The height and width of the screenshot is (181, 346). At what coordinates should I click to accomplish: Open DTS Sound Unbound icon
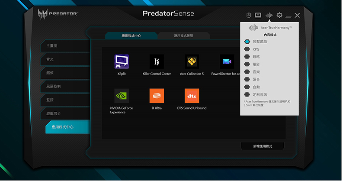point(192,96)
